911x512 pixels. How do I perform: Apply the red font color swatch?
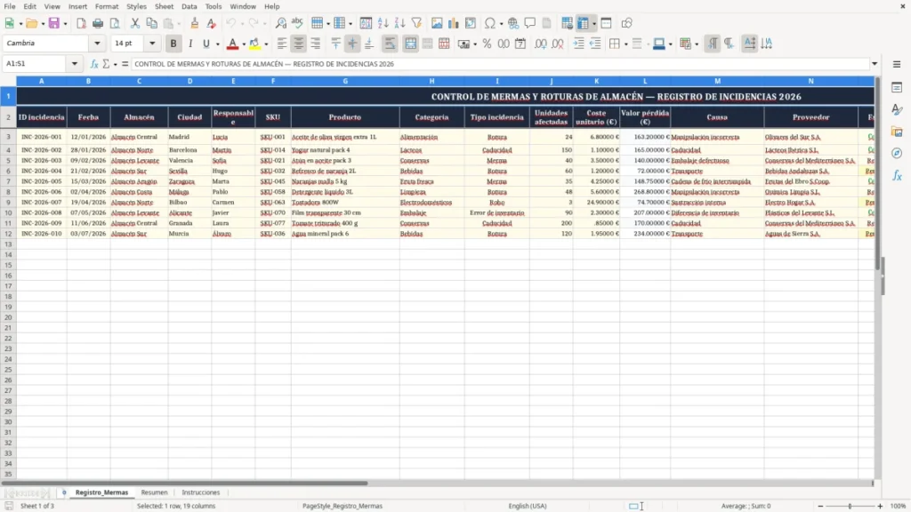pyautogui.click(x=232, y=44)
